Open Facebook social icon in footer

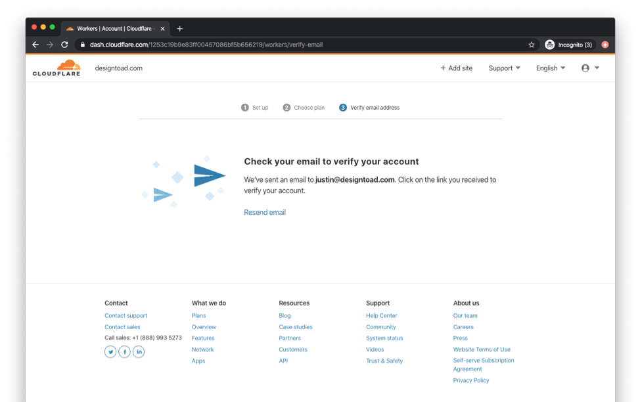pyautogui.click(x=124, y=352)
